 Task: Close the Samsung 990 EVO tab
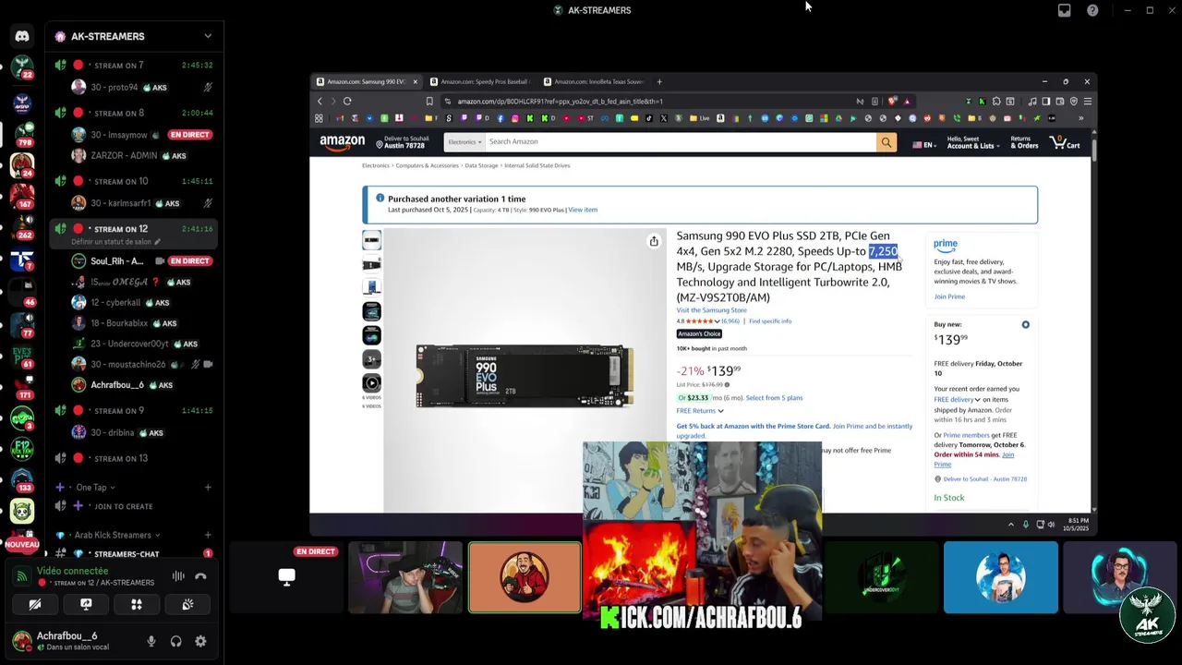click(x=416, y=81)
